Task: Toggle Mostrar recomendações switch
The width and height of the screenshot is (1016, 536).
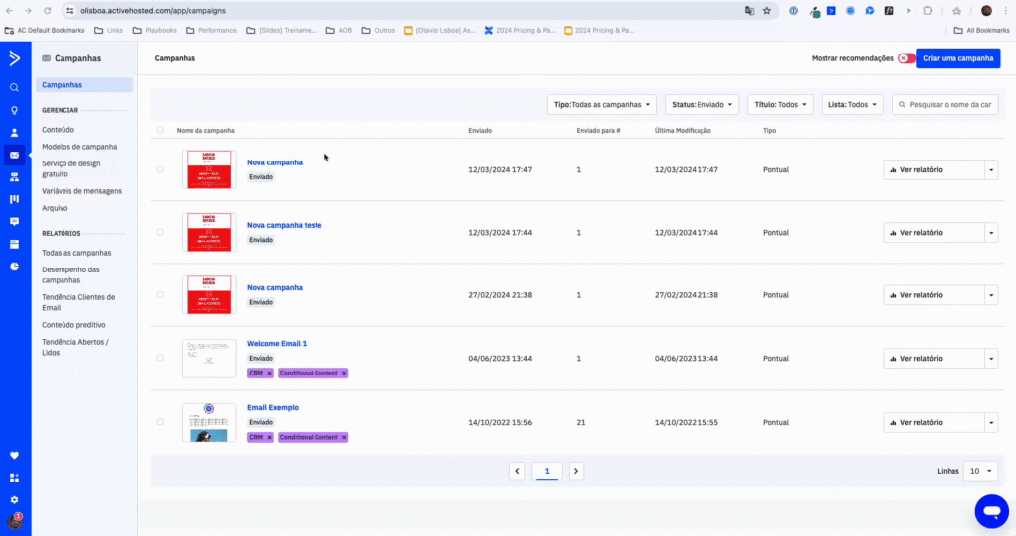Action: pos(905,58)
